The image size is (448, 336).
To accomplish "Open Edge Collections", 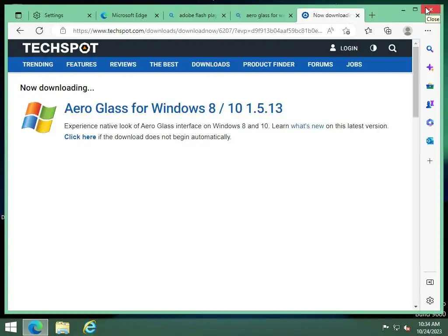I will [x=388, y=31].
